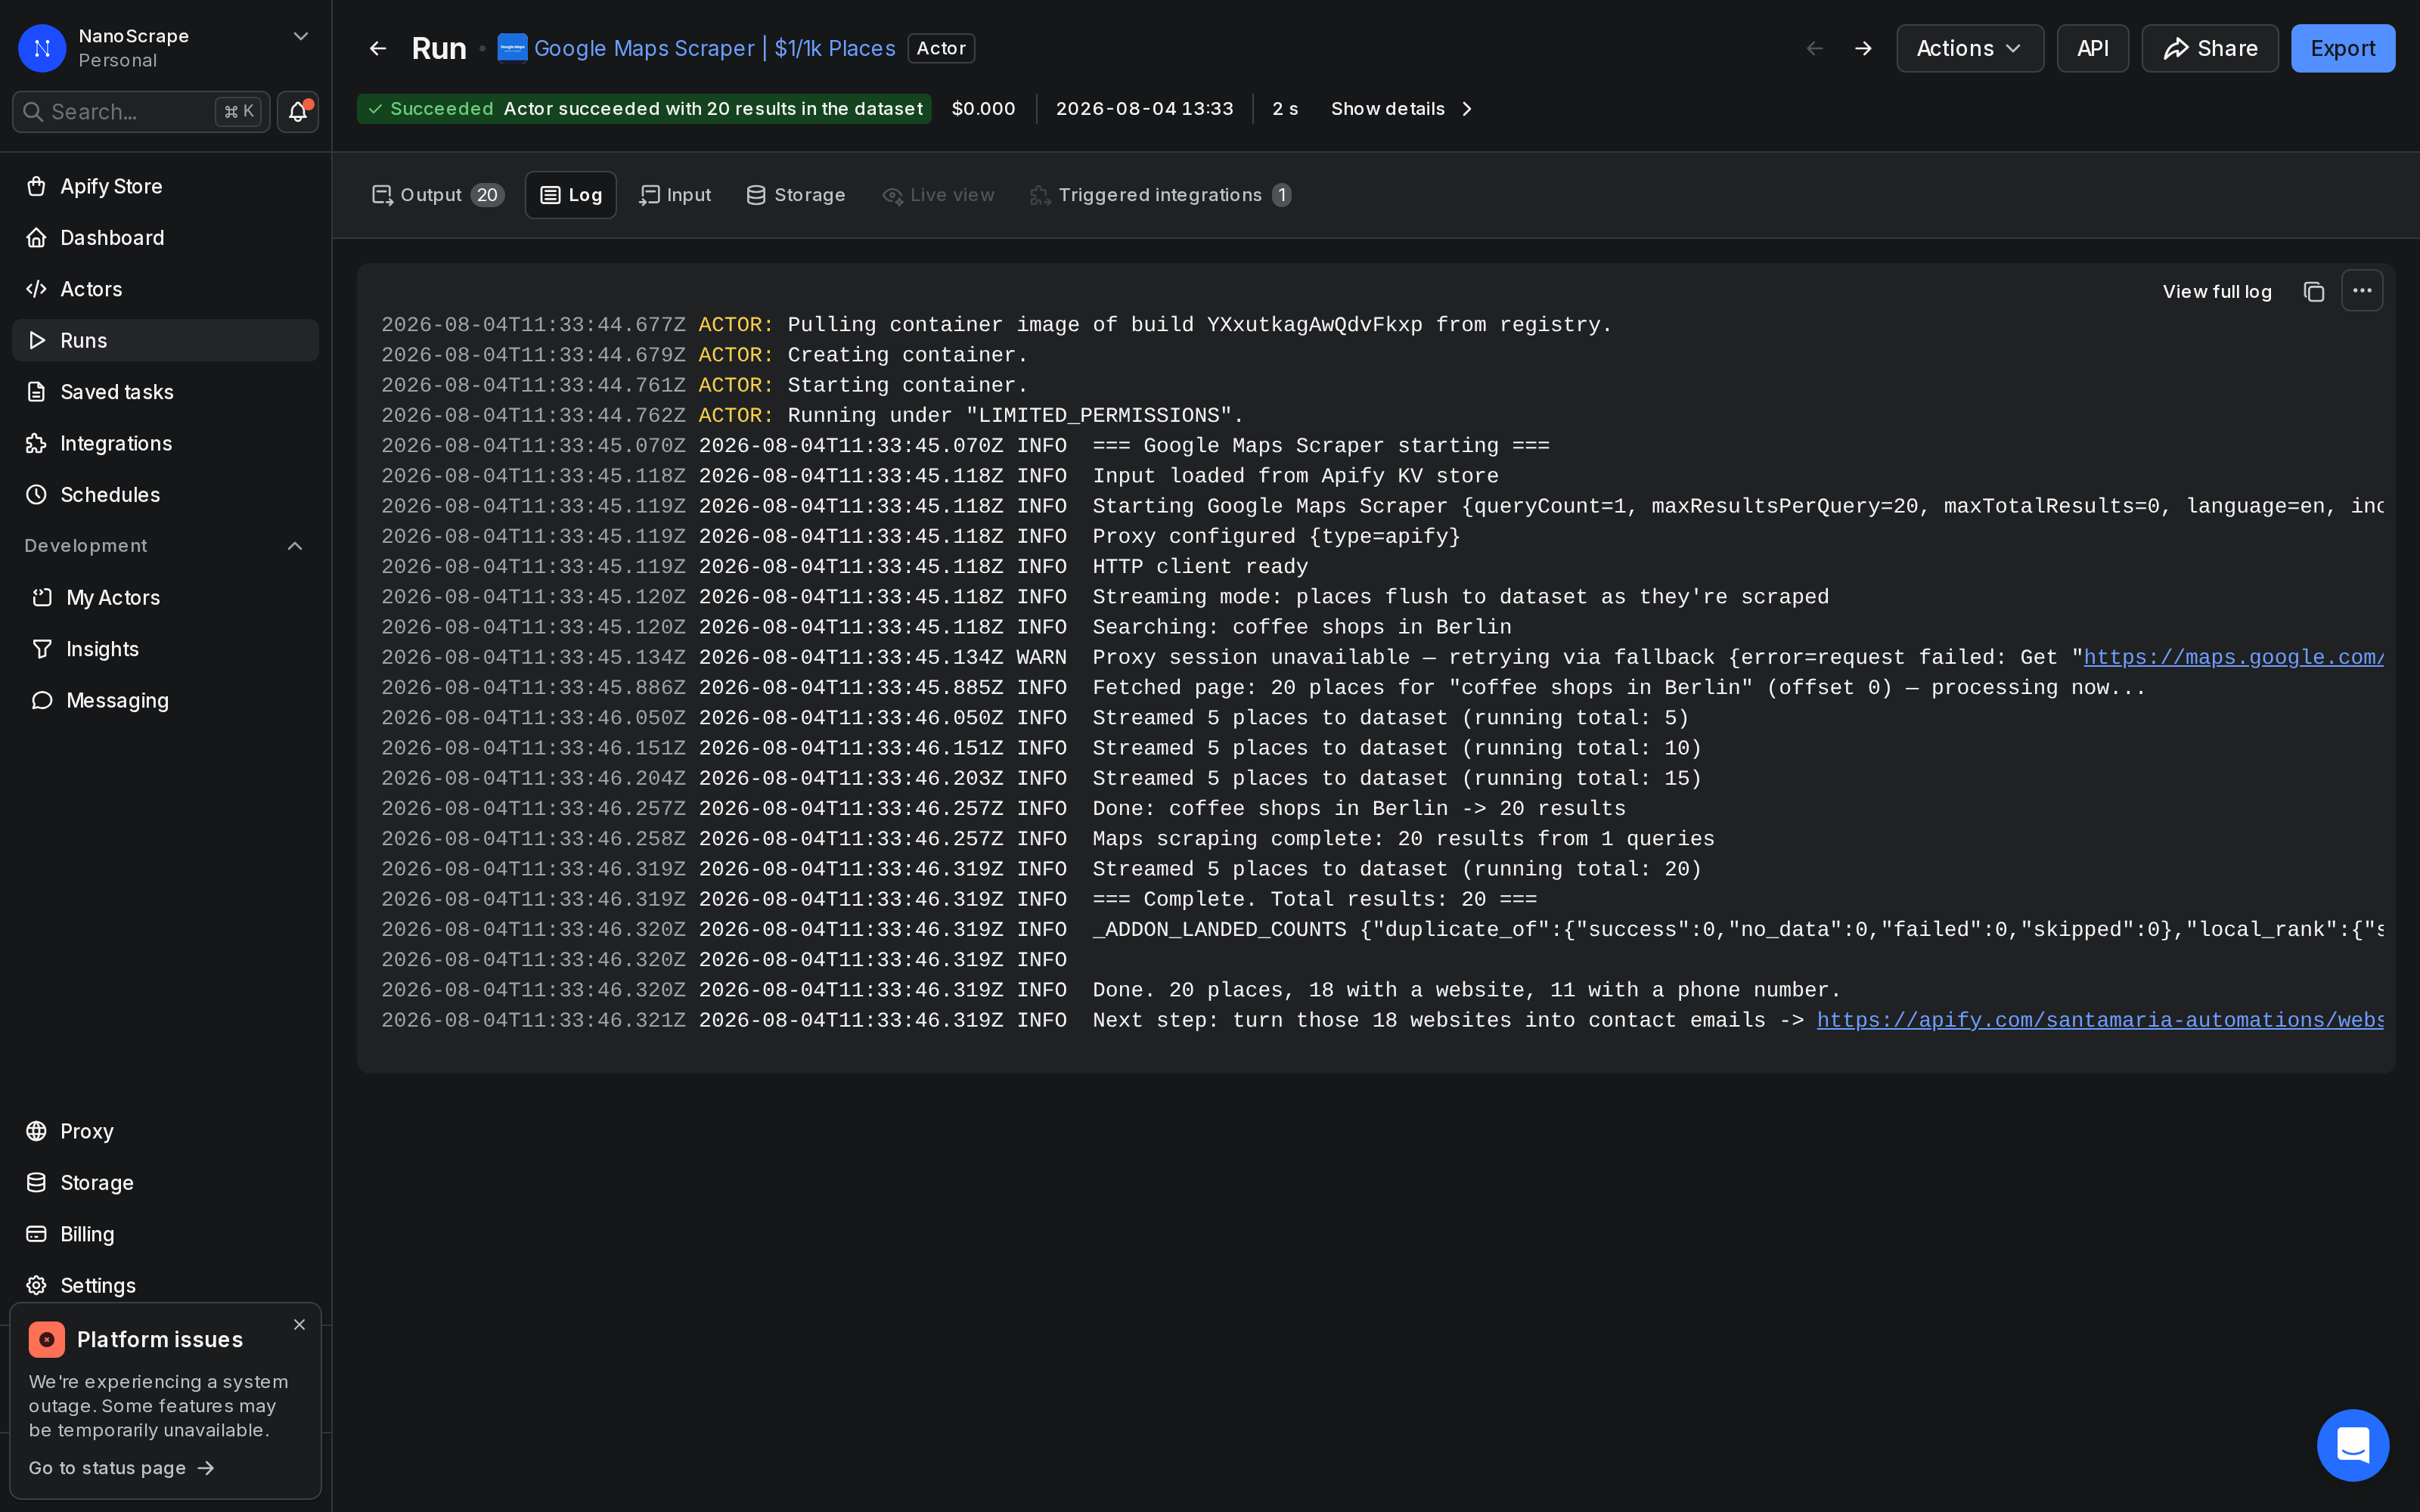Open Actors in the sidebar
2420x1512 pixels.
165,289
